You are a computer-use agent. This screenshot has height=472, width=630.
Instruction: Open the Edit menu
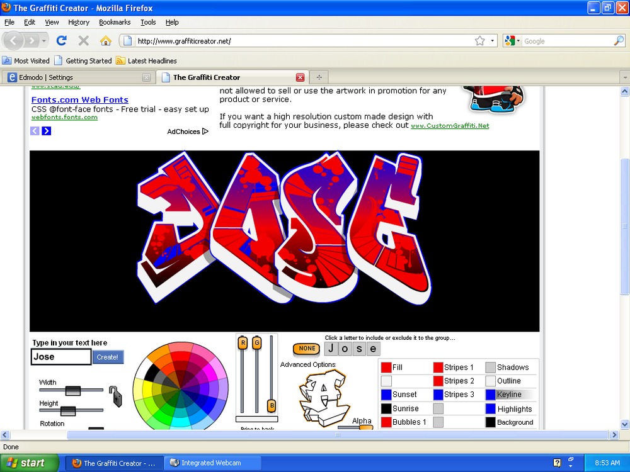point(30,22)
